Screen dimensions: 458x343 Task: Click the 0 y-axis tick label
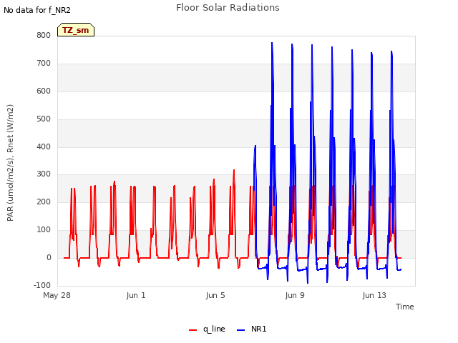click(x=49, y=257)
